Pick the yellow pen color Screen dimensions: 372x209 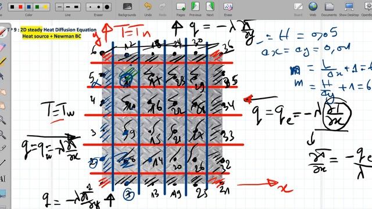point(45,7)
